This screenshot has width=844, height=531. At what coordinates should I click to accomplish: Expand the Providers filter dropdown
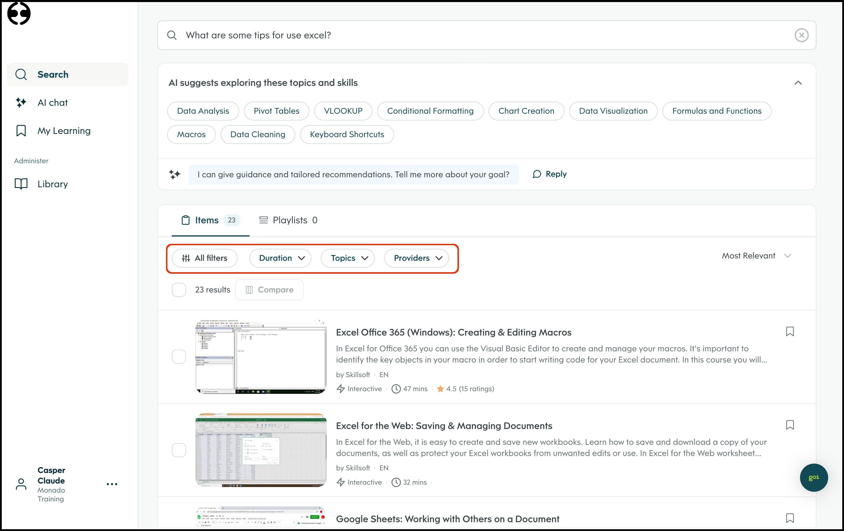pos(416,258)
